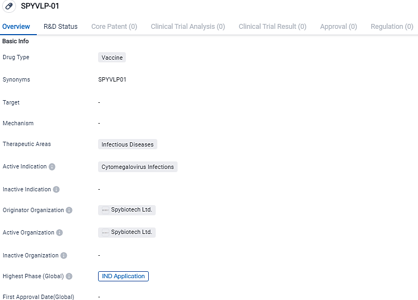The width and height of the screenshot is (418, 300).
Task: Click Spybiotech logo in Active Organization row
Action: pyautogui.click(x=106, y=233)
